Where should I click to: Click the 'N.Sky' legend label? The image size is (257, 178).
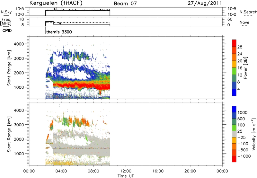(x=6, y=12)
